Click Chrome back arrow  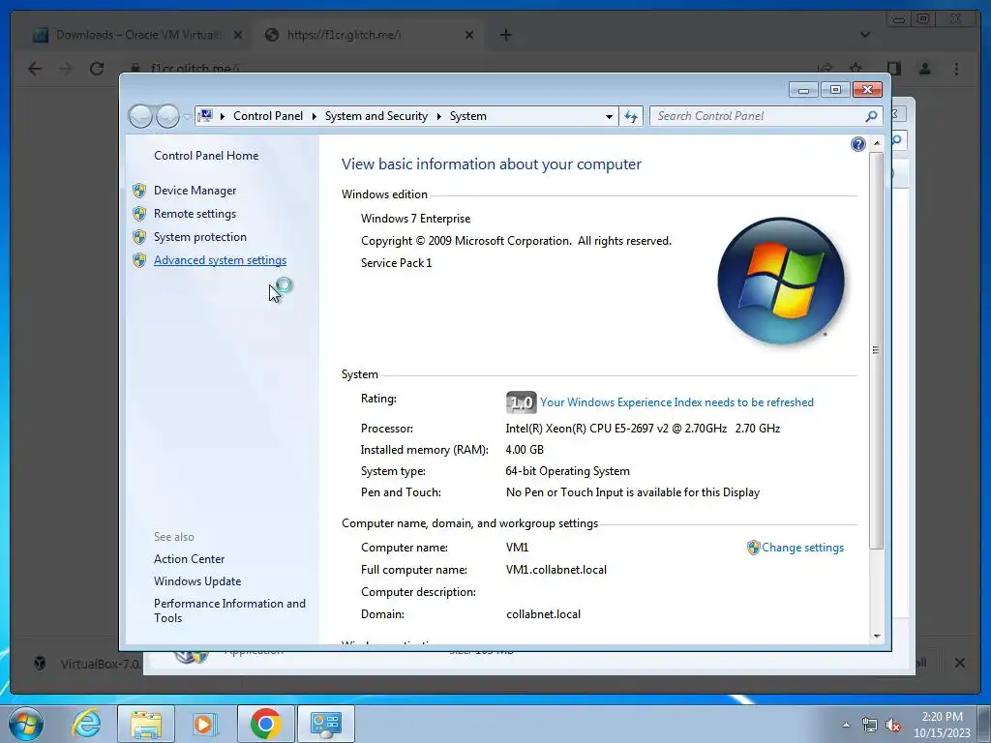tap(35, 69)
